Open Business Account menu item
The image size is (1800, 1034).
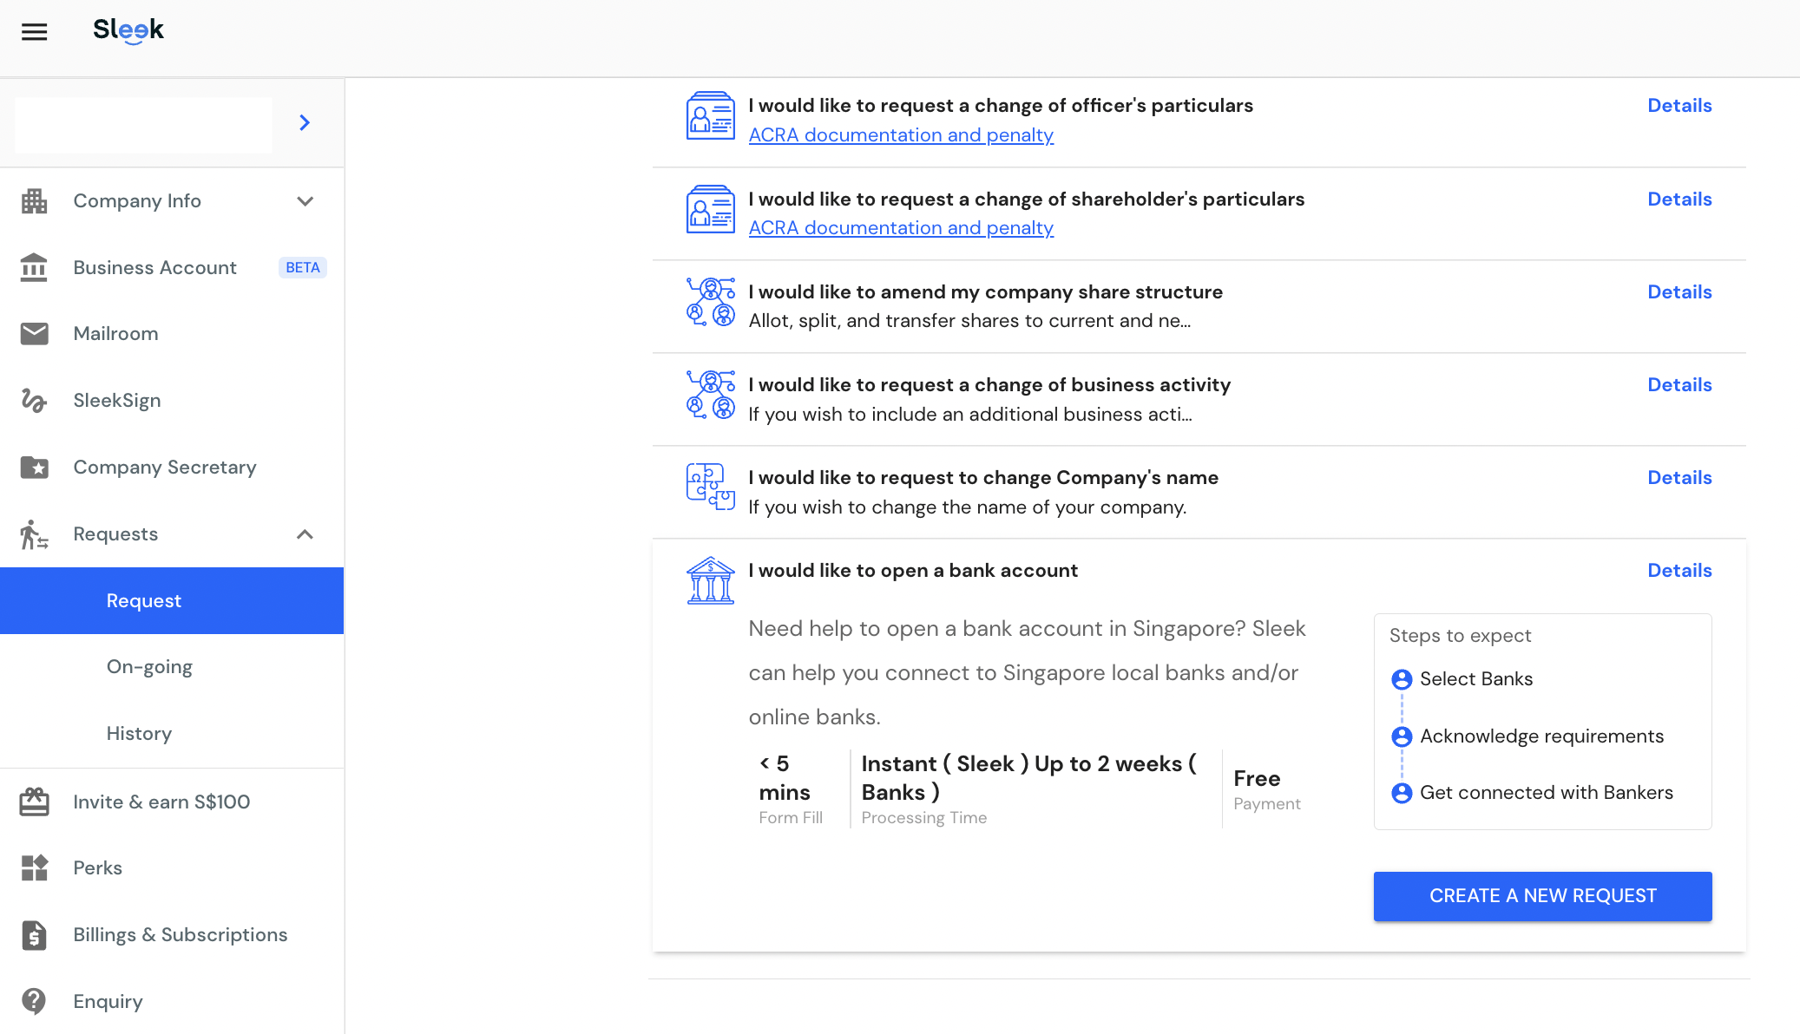coord(154,267)
